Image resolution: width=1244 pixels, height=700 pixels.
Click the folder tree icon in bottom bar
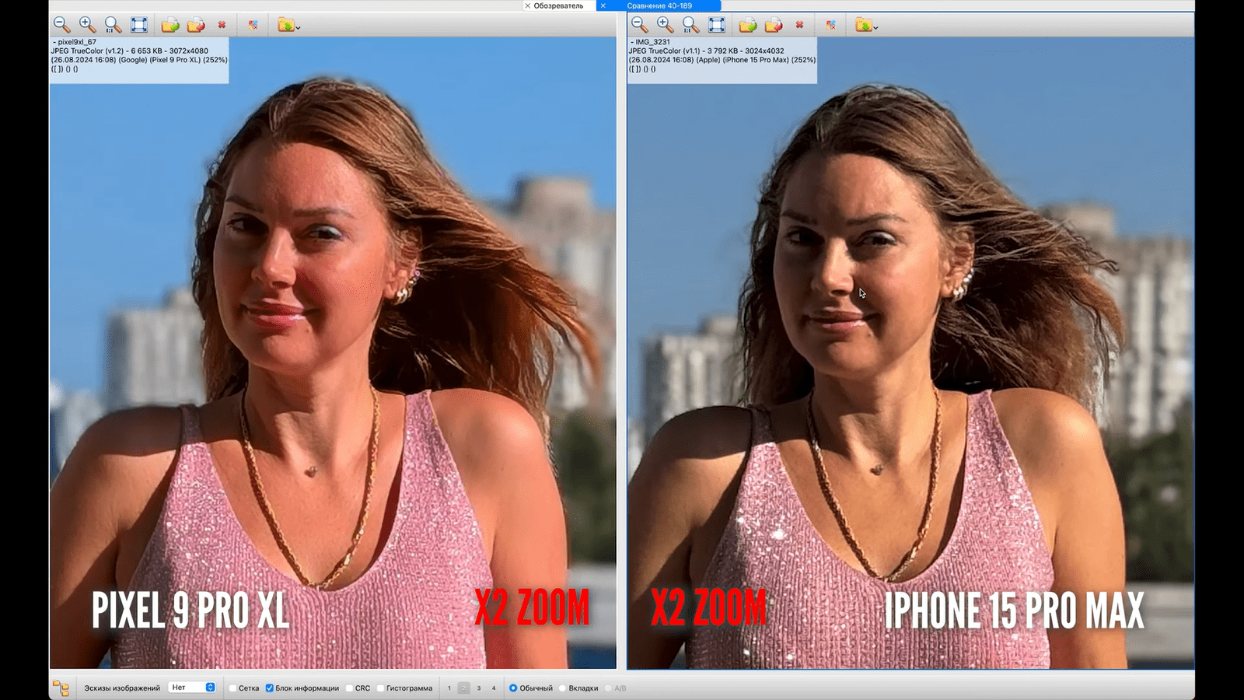[x=61, y=688]
